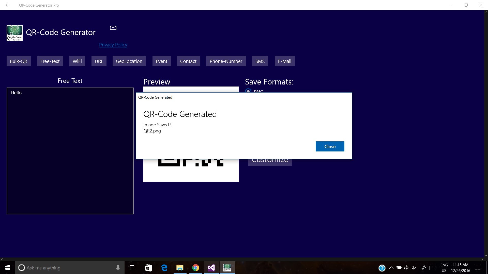The height and width of the screenshot is (274, 488).
Task: Click the Cortana Ask me anything box
Action: [66, 268]
